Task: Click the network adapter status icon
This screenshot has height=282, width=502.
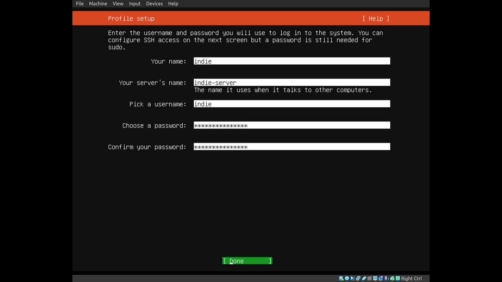Action: (x=358, y=278)
